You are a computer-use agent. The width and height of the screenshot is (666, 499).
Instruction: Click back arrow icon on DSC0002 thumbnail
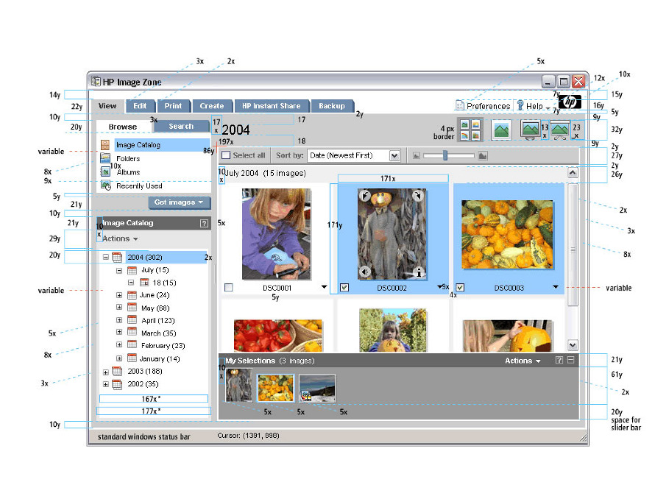366,272
